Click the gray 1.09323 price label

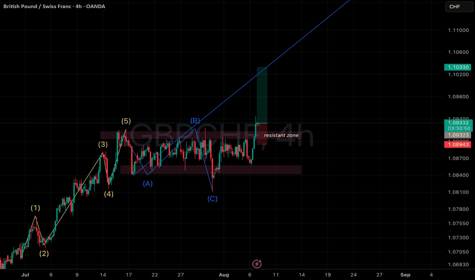coord(458,135)
